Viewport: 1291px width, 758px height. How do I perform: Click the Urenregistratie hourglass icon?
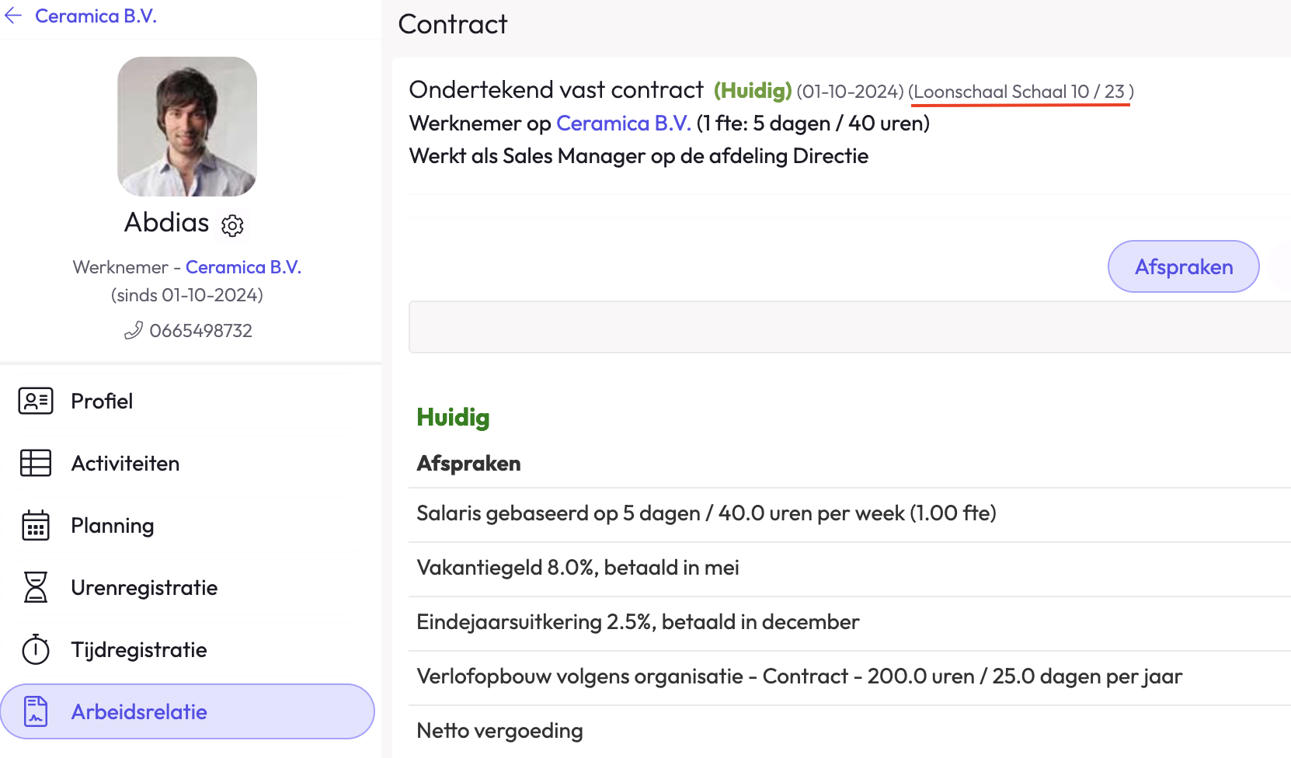(36, 587)
